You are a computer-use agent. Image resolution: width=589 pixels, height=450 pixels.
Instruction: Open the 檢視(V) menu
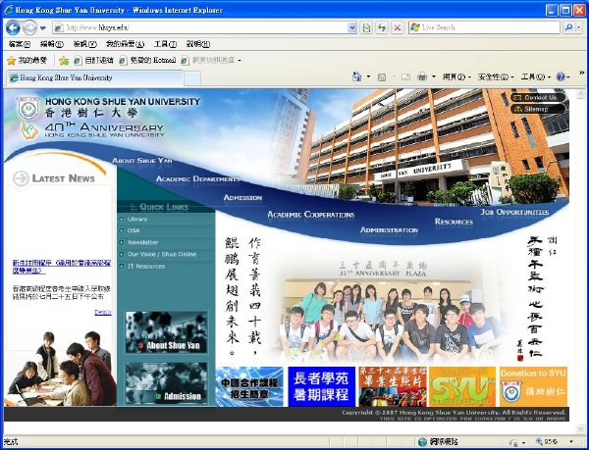pos(84,44)
